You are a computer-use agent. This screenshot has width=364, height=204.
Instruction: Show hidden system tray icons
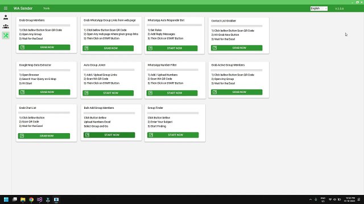[311, 199]
